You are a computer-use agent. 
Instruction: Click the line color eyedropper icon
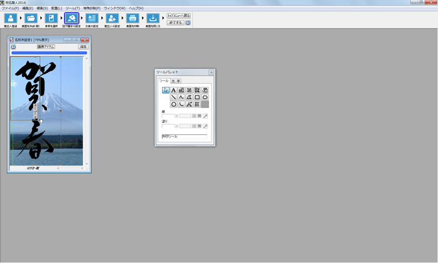205,116
